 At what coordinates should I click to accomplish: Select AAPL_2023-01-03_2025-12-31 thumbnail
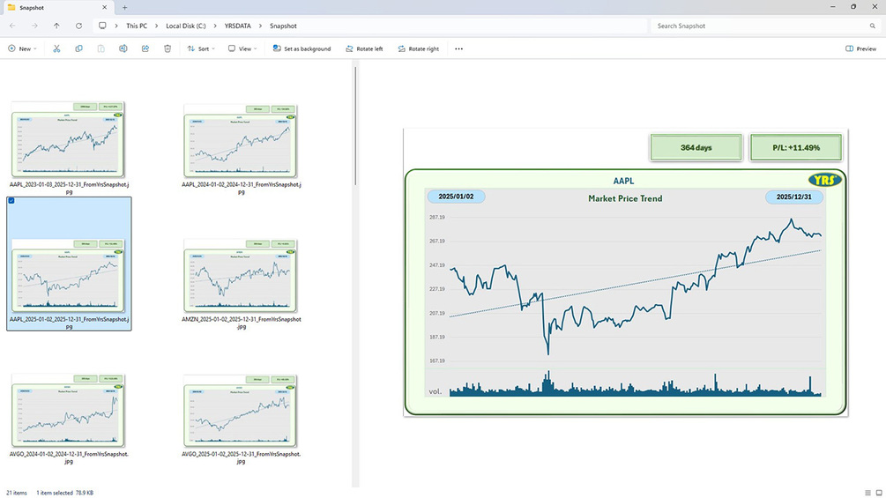[68, 139]
